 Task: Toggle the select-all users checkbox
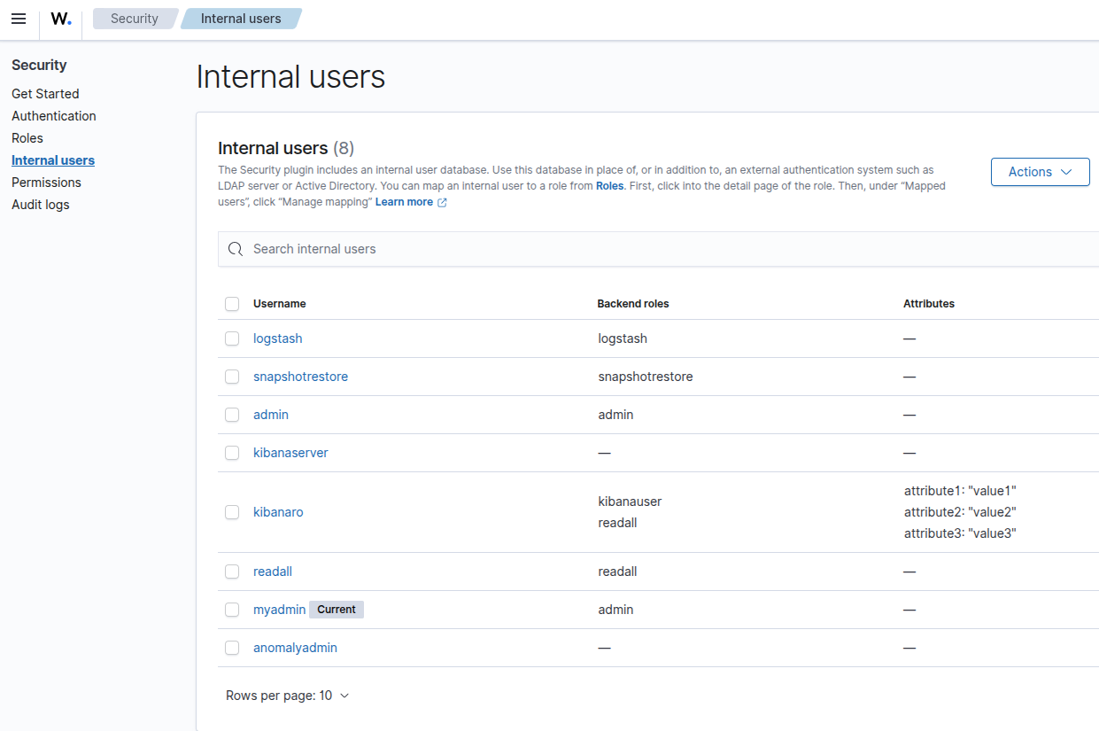(x=232, y=304)
